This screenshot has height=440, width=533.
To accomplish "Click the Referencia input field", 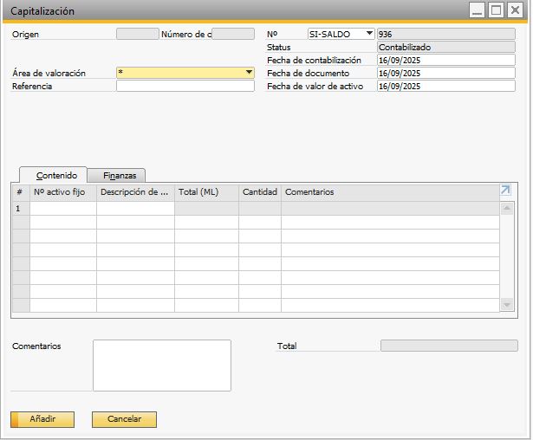I will point(185,87).
